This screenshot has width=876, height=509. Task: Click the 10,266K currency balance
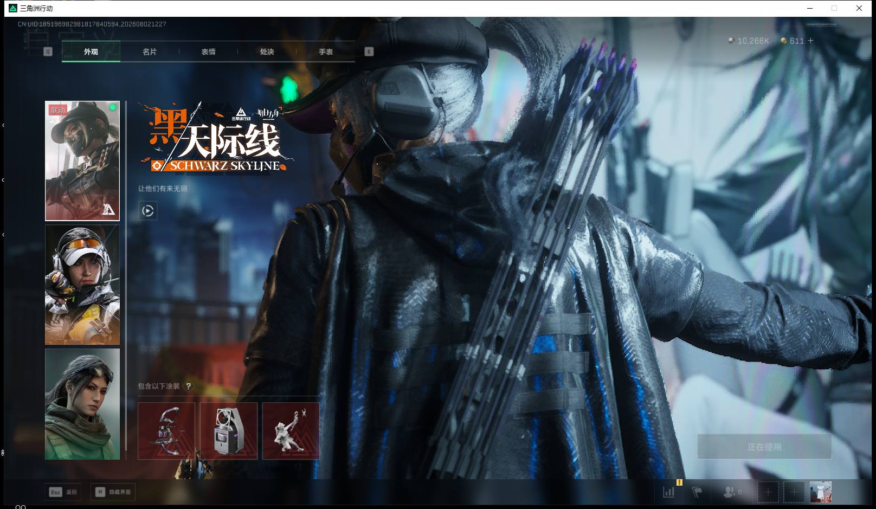(753, 41)
